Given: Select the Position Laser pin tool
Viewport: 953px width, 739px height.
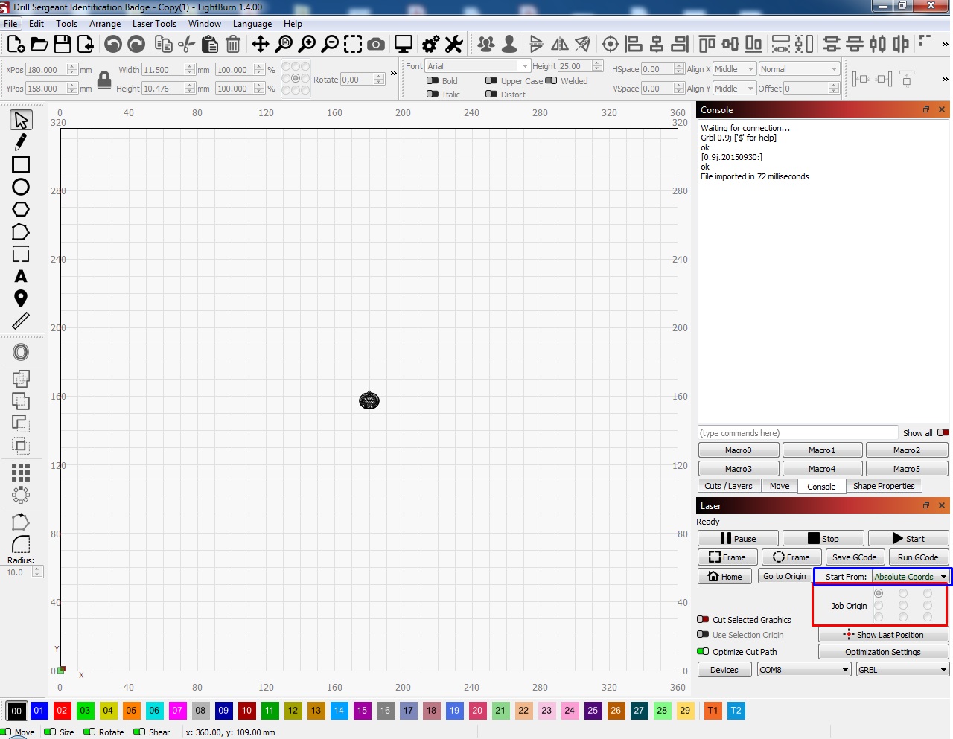Looking at the screenshot, I should click(x=21, y=298).
